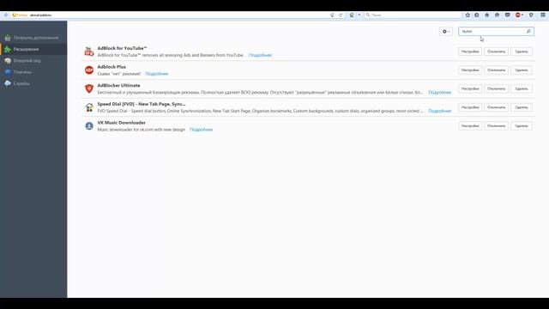Disable VK Music Downloader with Отключить

point(496,126)
